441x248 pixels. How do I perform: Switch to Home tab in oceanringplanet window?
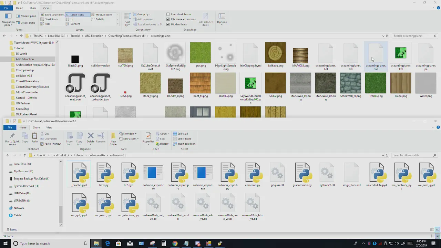[19, 8]
